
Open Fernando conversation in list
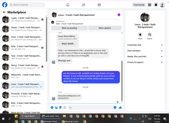pos(23,95)
